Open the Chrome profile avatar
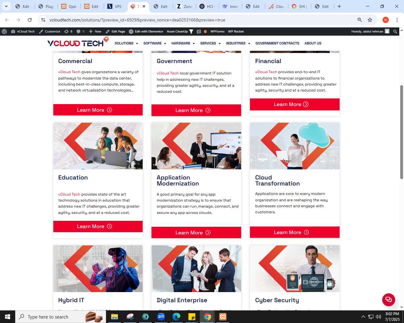This screenshot has width=404, height=323. click(385, 20)
